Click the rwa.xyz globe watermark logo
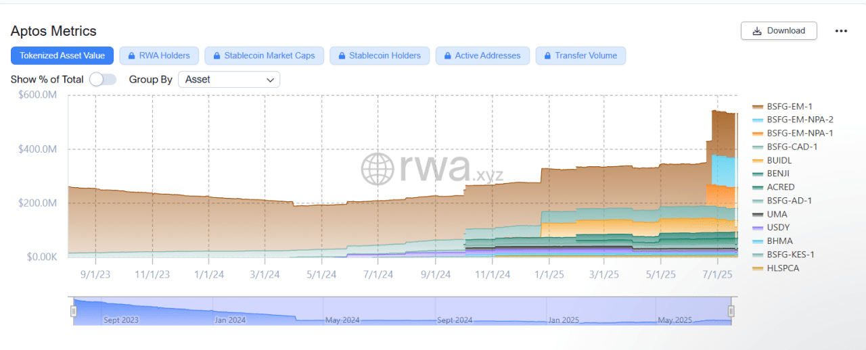Image resolution: width=866 pixels, height=350 pixels. point(378,169)
